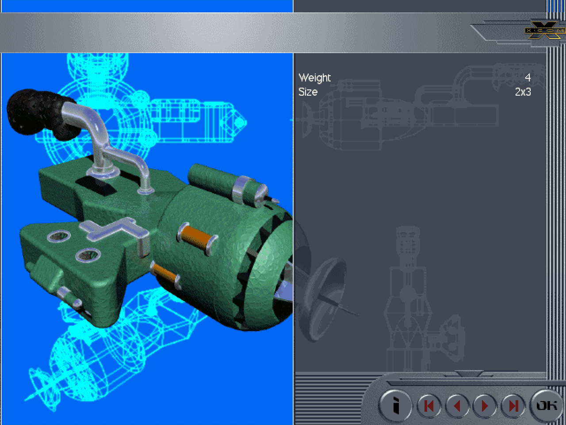Select the size value 2x3
The height and width of the screenshot is (425, 566).
(523, 92)
